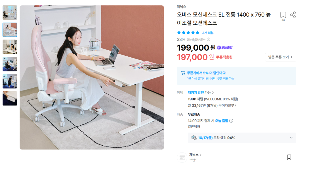The height and width of the screenshot is (170, 309).
Task: Click the five-star rating display
Action: click(x=188, y=33)
